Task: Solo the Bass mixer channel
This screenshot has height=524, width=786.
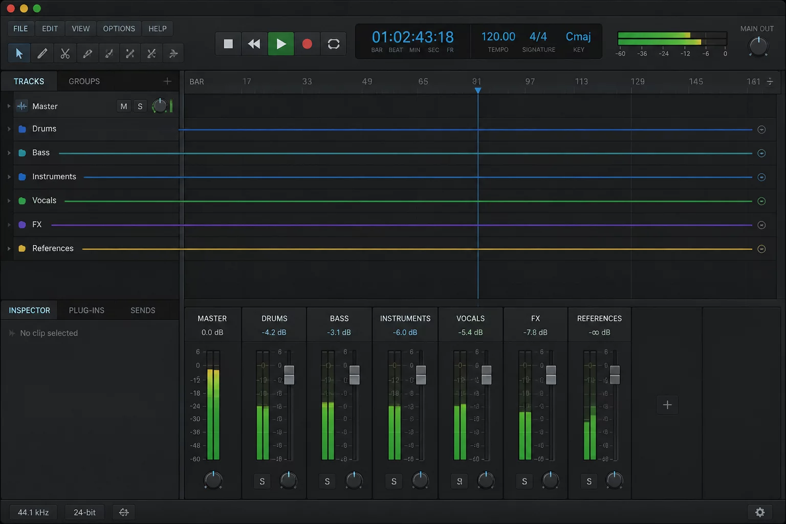Action: 327,482
